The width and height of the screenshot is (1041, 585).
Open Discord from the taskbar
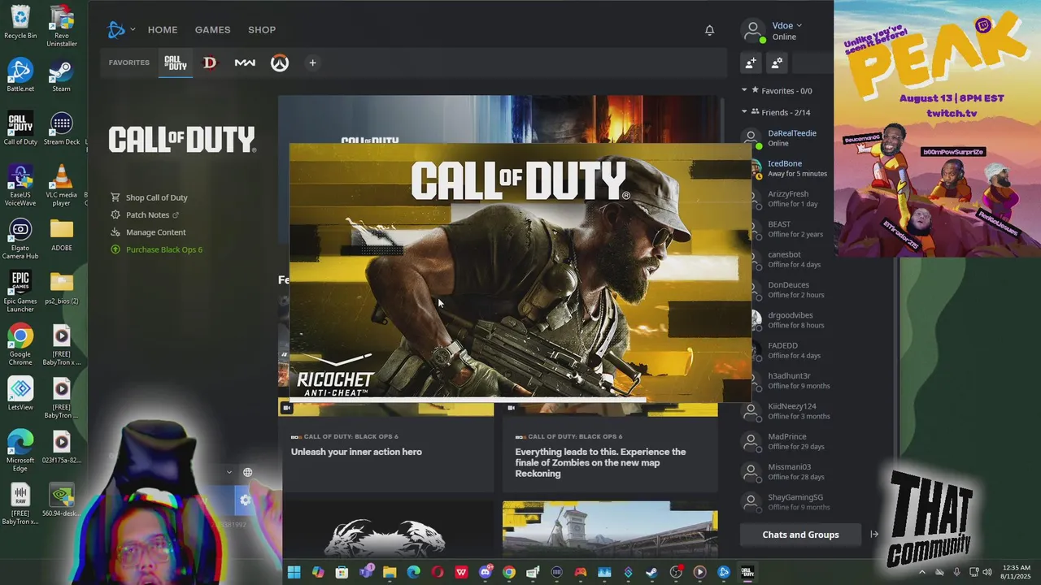pos(486,572)
